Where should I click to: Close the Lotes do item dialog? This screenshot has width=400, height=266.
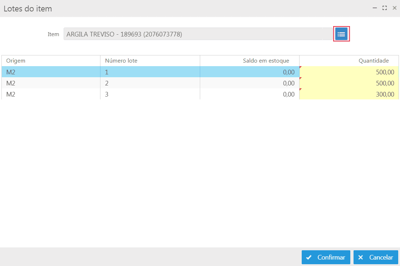[394, 8]
